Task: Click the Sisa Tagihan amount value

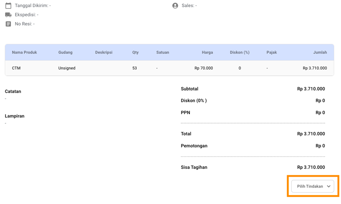Action: [x=311, y=167]
